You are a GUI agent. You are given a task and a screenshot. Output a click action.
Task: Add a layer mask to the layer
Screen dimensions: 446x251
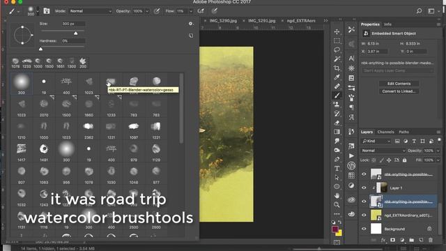coord(392,240)
